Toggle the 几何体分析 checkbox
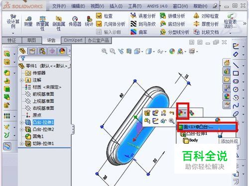Screen dimensions: 249x186 coord(99,24)
